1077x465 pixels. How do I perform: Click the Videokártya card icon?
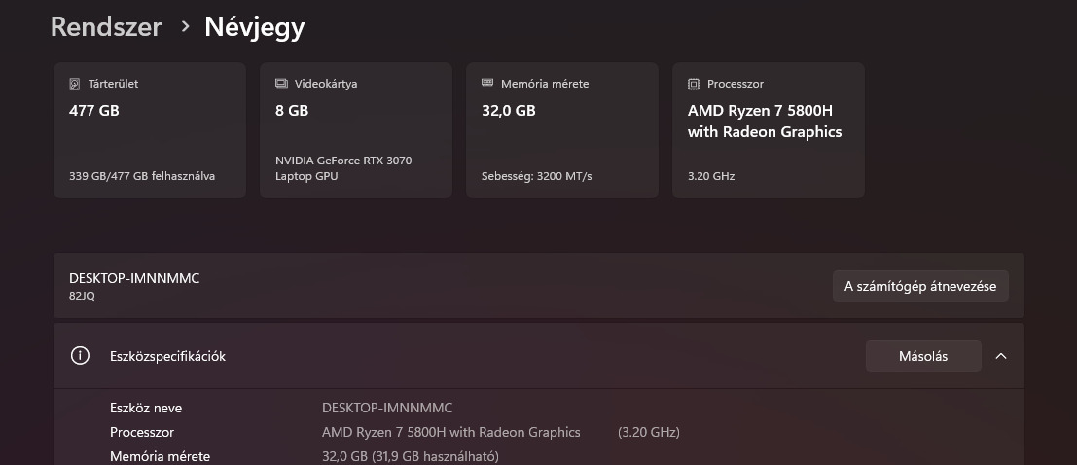tap(281, 85)
